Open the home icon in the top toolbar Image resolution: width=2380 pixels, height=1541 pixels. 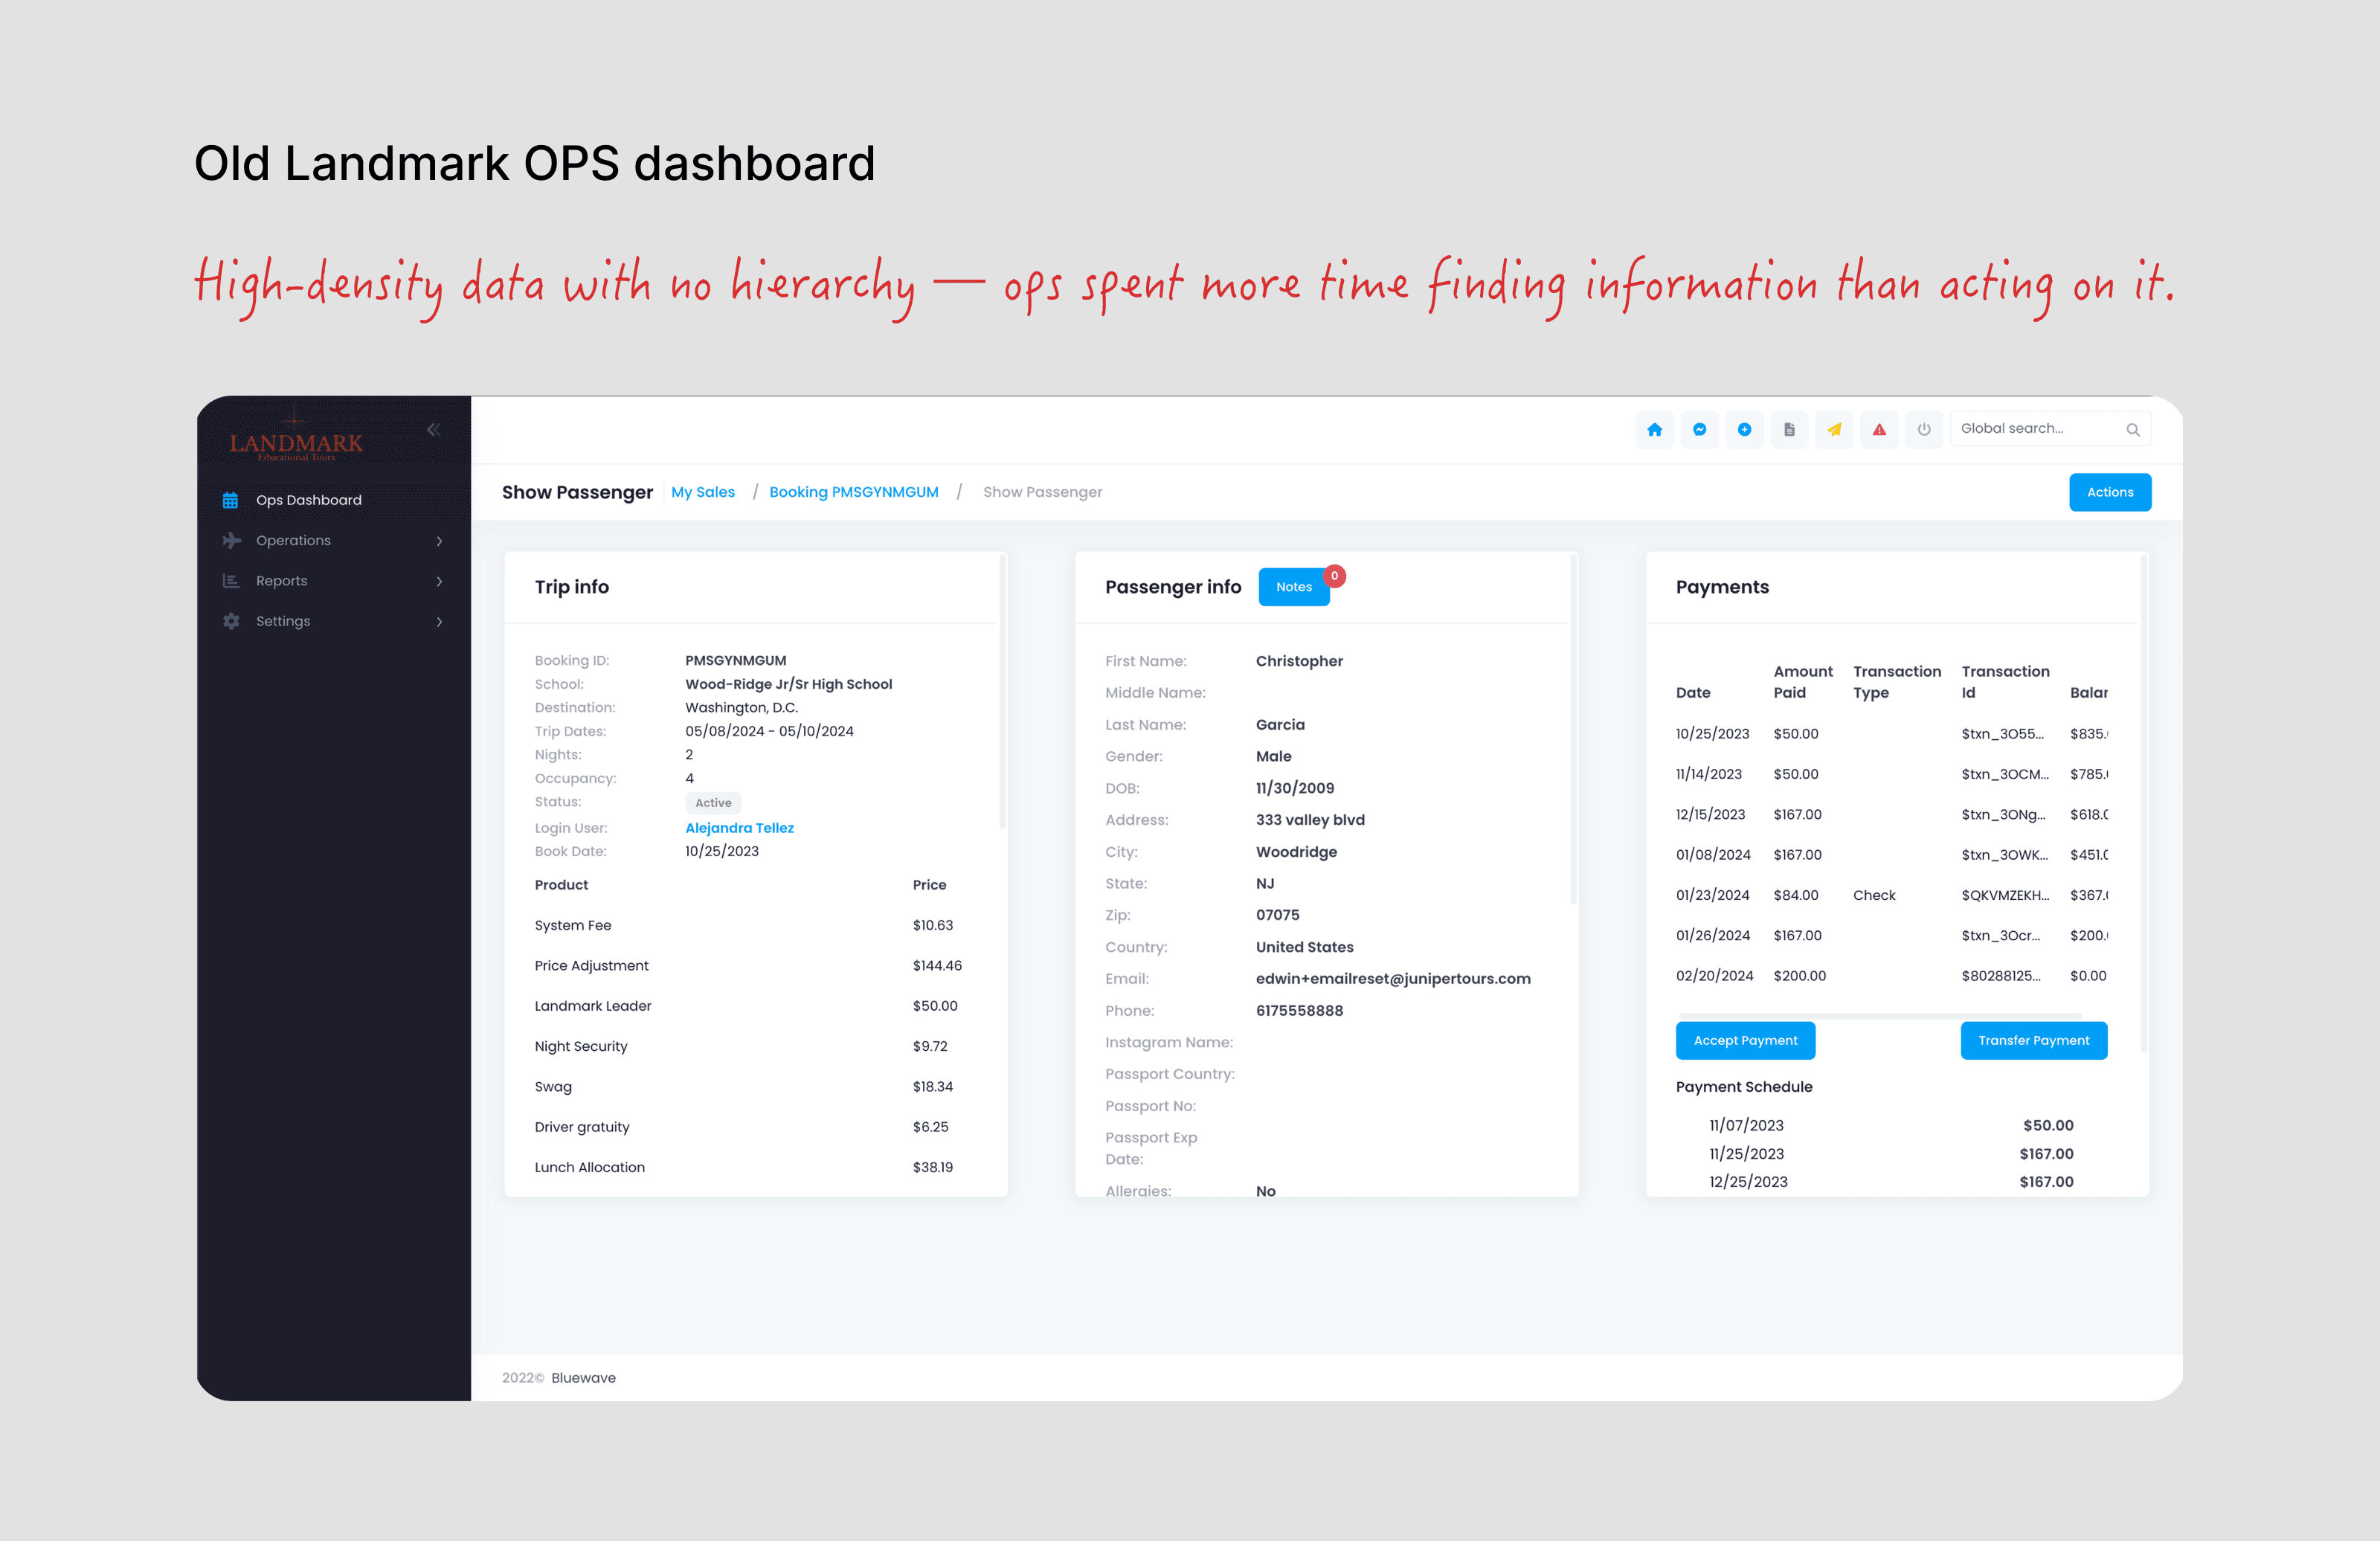(x=1655, y=429)
